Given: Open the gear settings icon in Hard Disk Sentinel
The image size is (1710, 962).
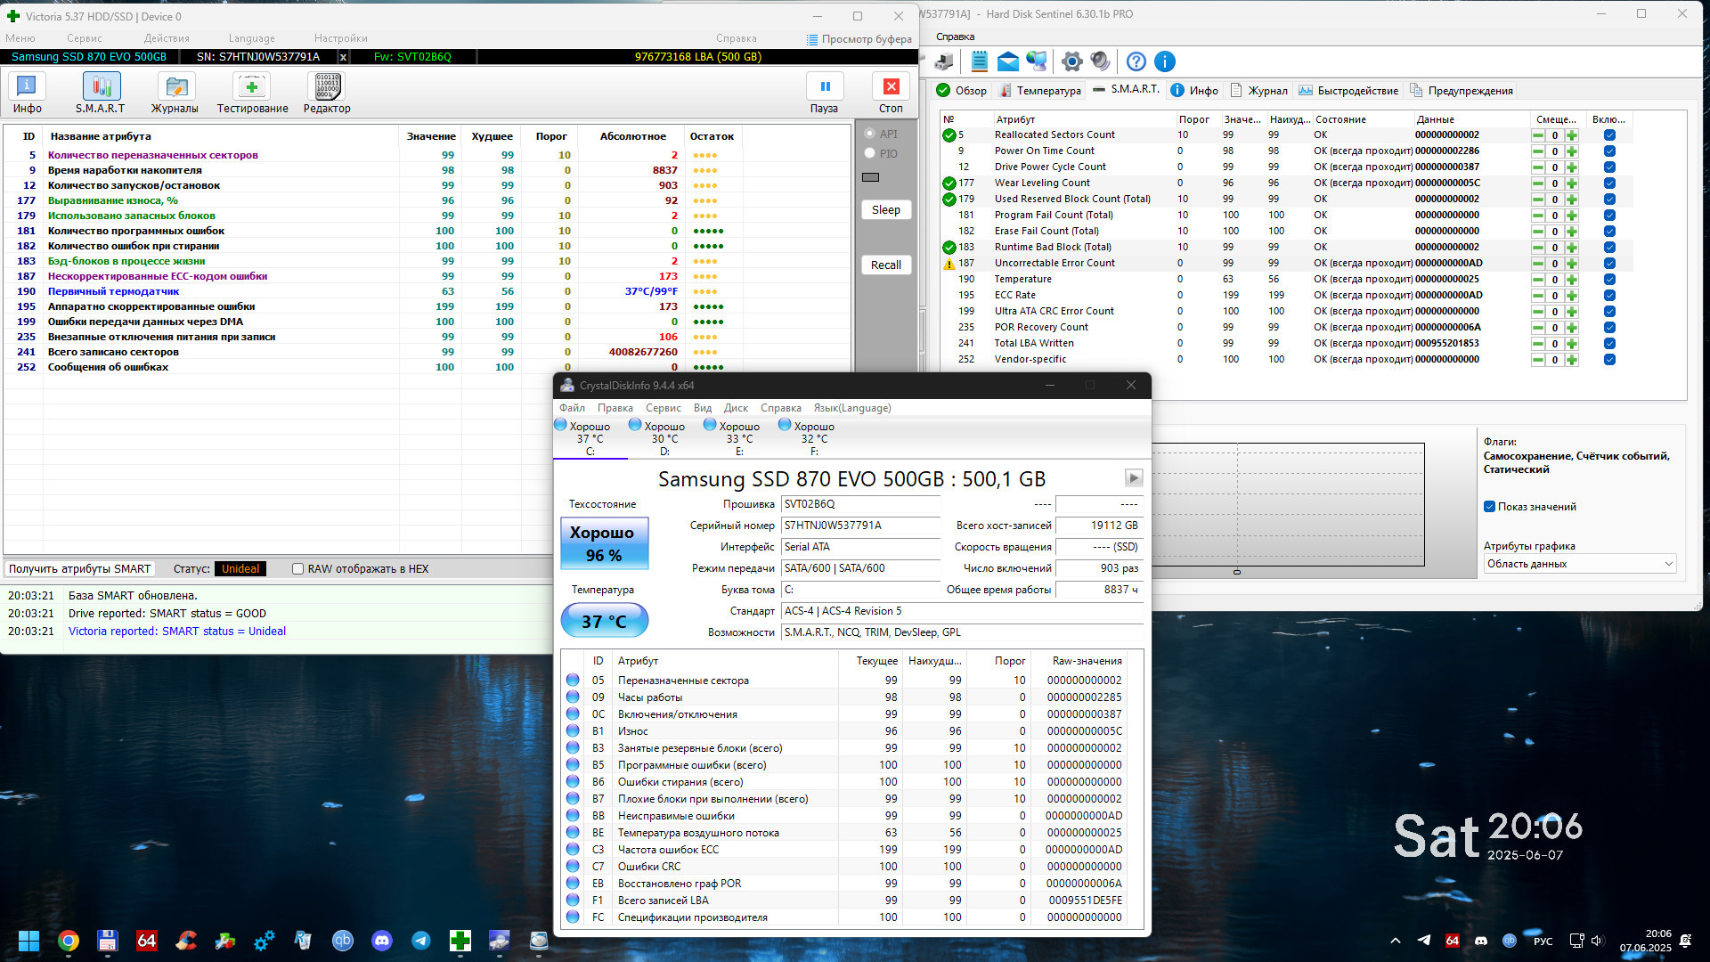Looking at the screenshot, I should pos(1072,61).
